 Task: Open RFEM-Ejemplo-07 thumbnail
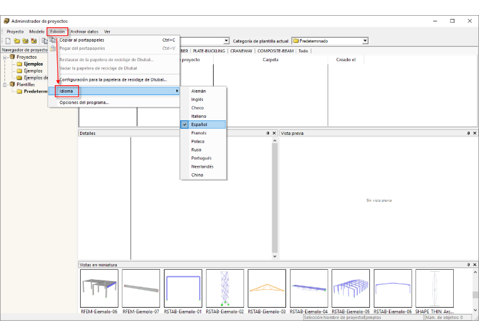click(x=141, y=288)
